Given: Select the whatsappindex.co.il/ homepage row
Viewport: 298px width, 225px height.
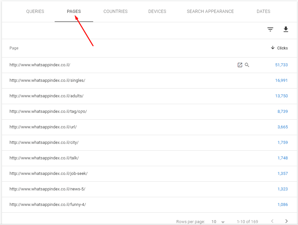Looking at the screenshot, I should pyautogui.click(x=149, y=65).
